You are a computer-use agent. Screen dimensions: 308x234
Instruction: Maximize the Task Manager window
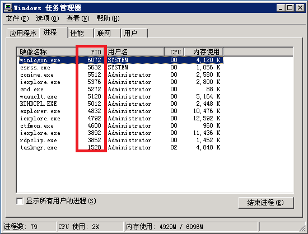click(290, 8)
